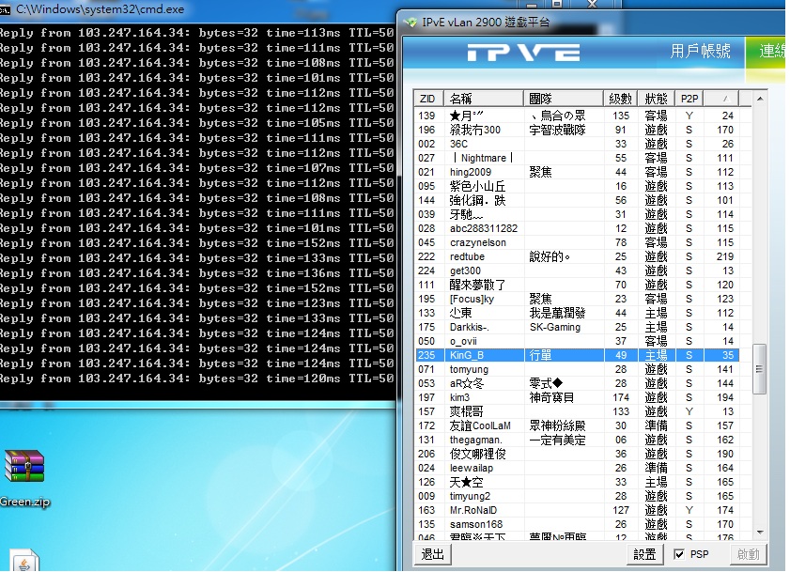
Task: Sort list by the ZID column header
Action: (429, 99)
